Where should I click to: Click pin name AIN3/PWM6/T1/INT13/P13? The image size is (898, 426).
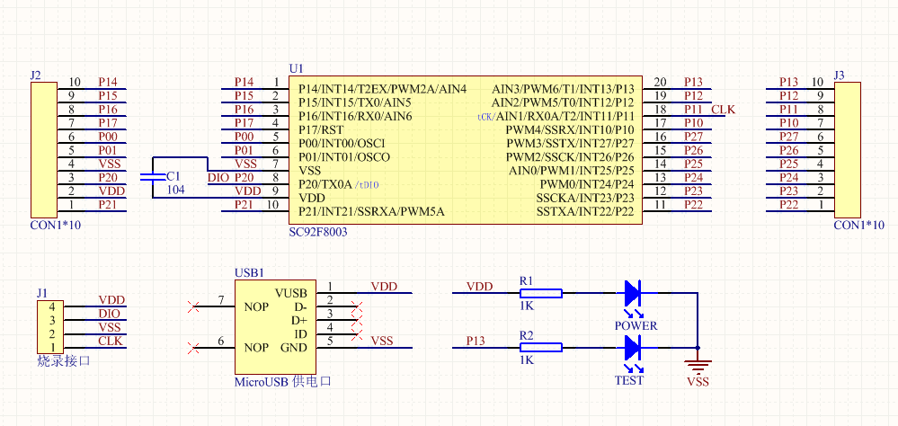point(563,89)
